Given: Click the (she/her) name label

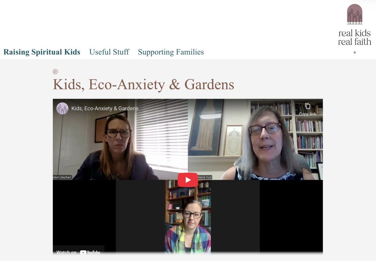Looking at the screenshot, I should pos(62,177).
